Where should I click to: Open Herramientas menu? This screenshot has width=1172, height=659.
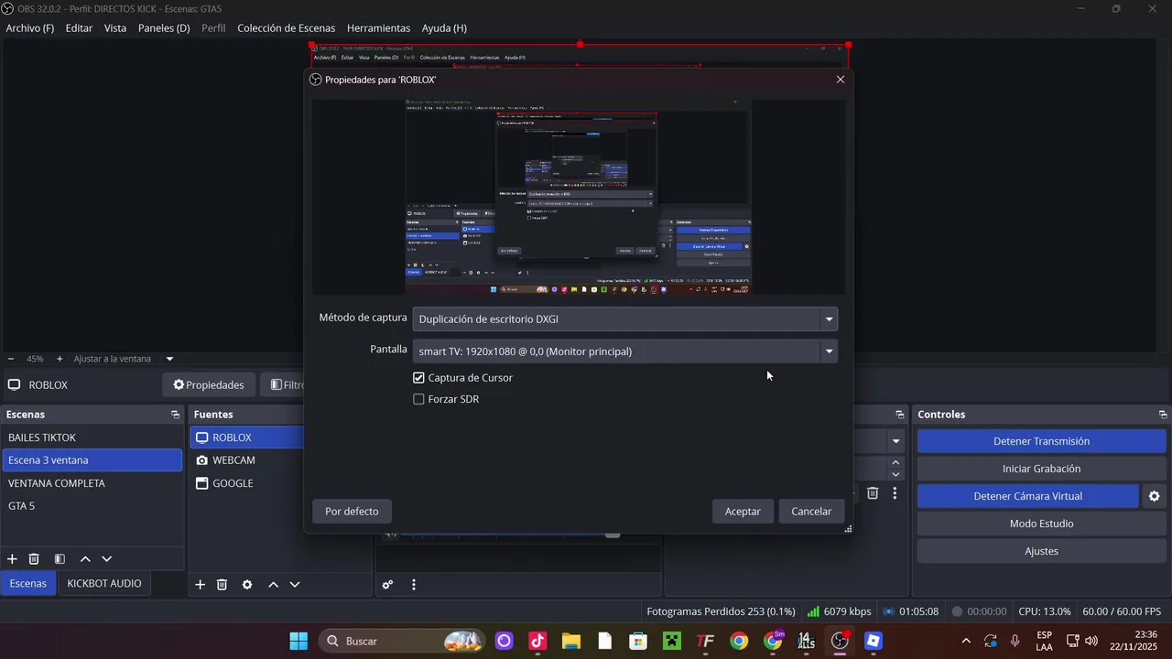tap(378, 28)
